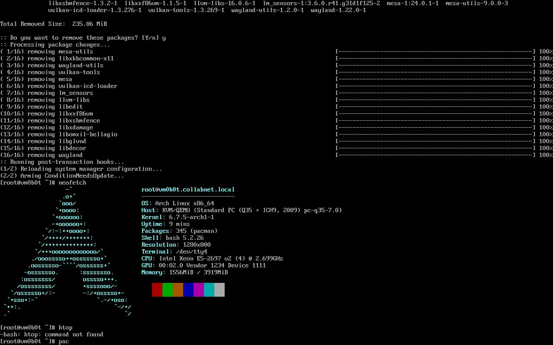
Task: Click 'libxshmfence-1.3.2-1' package name
Action: 83,3
